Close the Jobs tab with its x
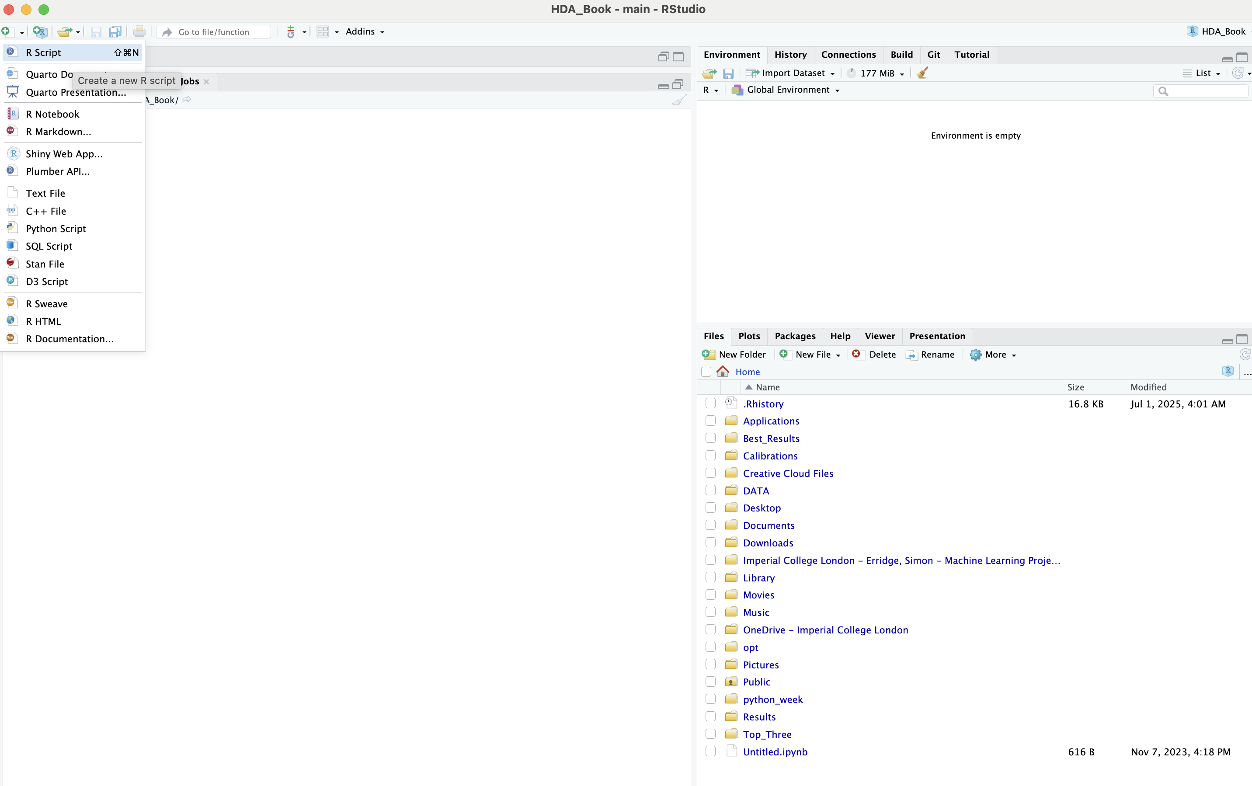The height and width of the screenshot is (786, 1252). pyautogui.click(x=206, y=82)
